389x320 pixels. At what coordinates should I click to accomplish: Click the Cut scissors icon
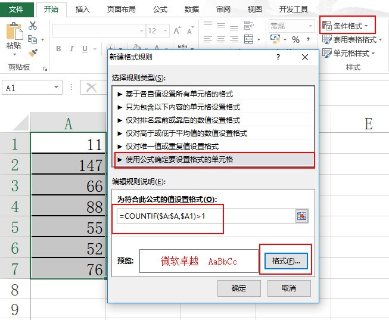pos(33,25)
